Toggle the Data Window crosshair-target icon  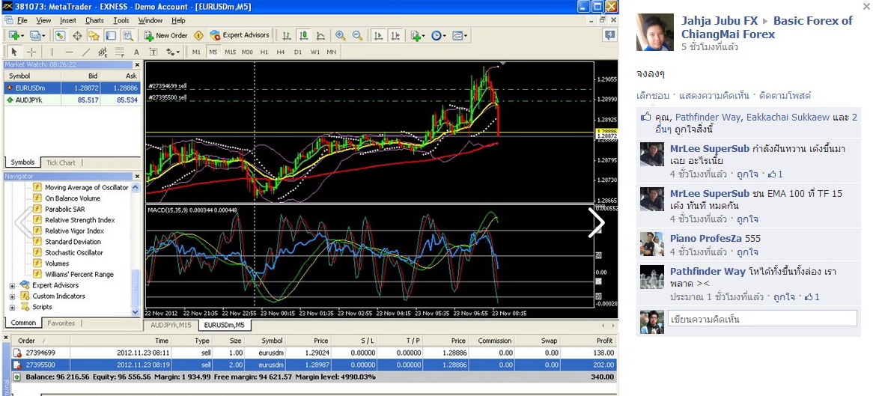point(77,35)
